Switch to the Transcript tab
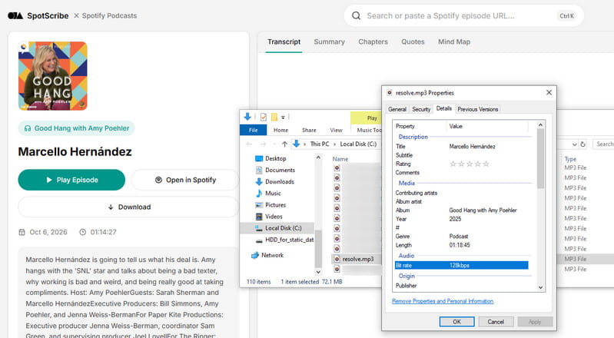Viewport: 614px width, 338px height. (284, 42)
